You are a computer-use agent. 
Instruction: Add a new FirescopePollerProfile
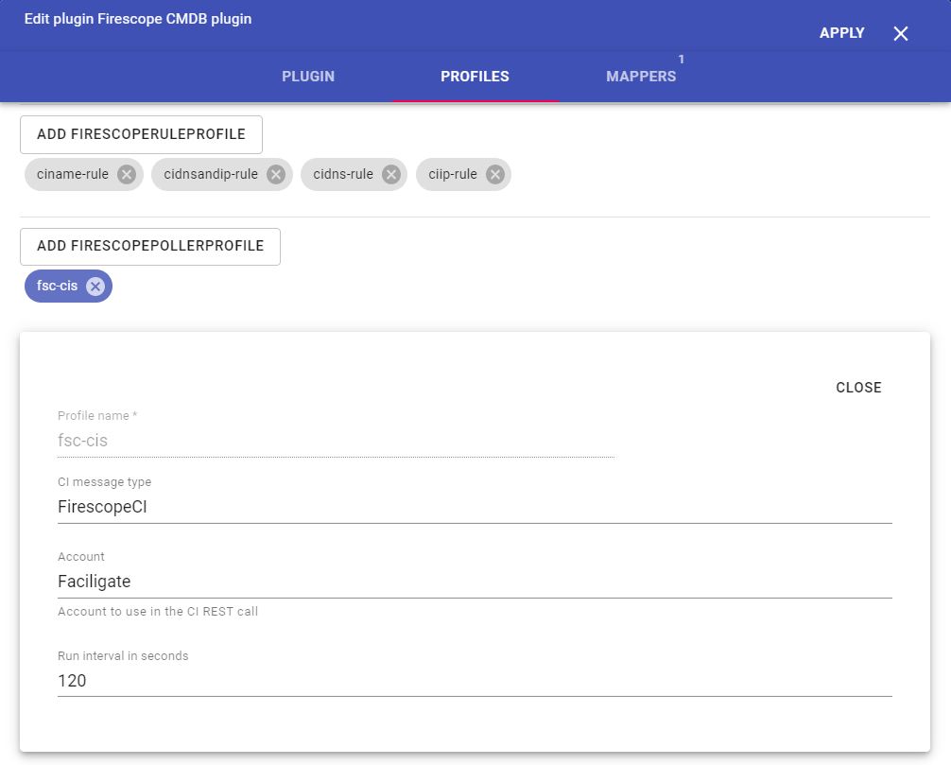[x=150, y=246]
